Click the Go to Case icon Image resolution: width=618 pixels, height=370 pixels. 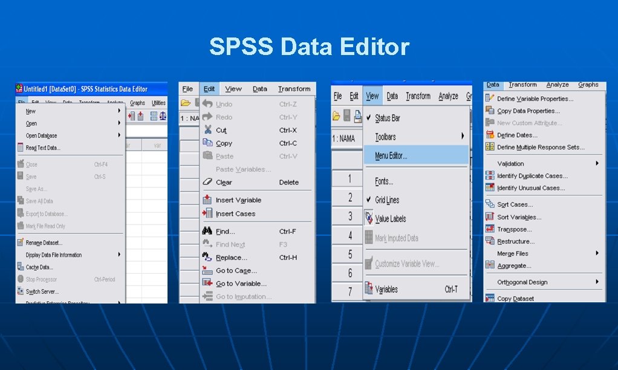[x=207, y=270]
